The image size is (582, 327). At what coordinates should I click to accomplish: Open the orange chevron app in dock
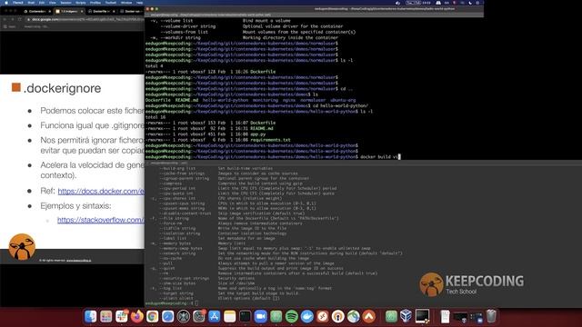point(369,316)
